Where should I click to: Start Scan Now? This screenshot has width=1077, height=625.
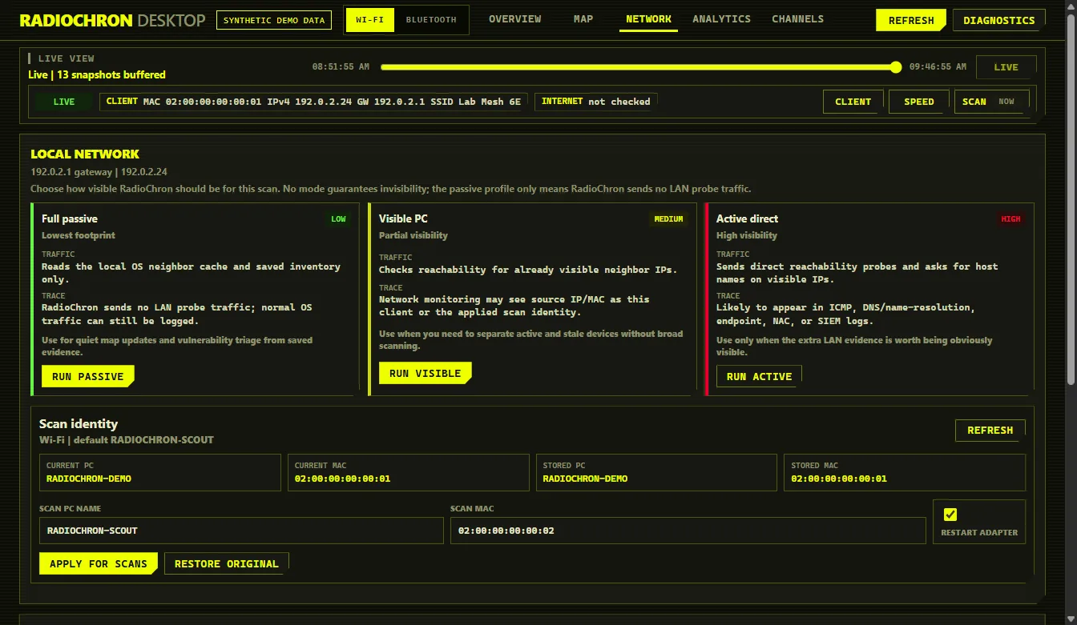pyautogui.click(x=991, y=102)
